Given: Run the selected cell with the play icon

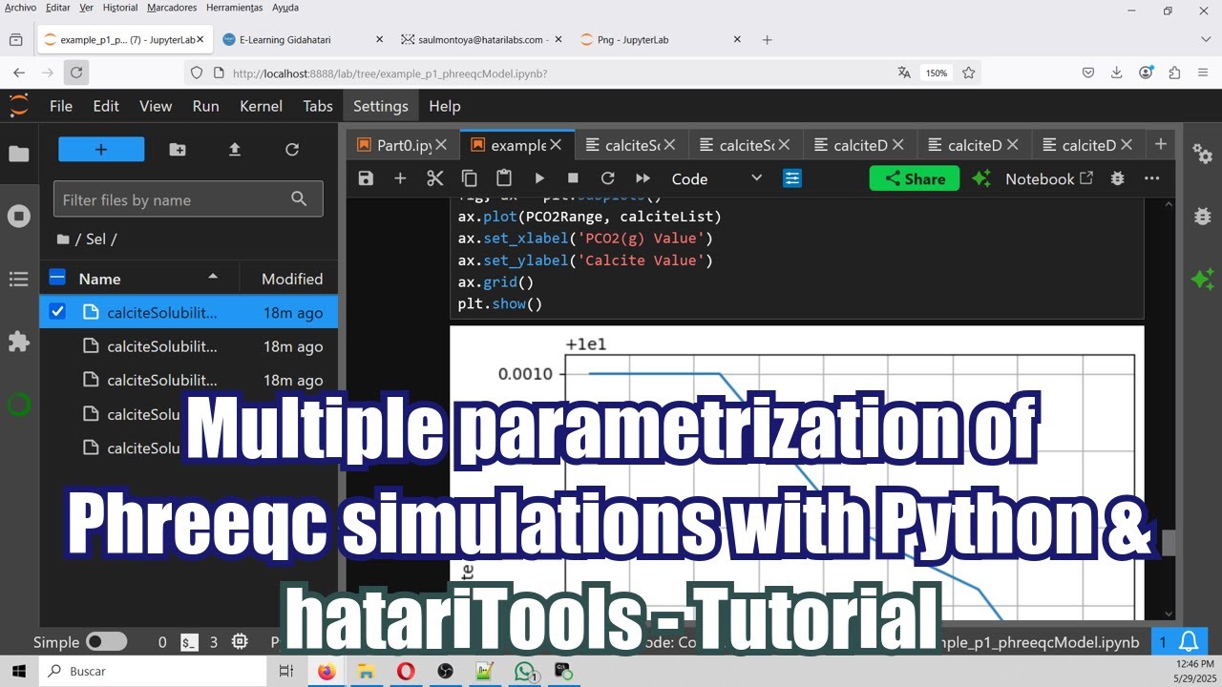Looking at the screenshot, I should [539, 178].
